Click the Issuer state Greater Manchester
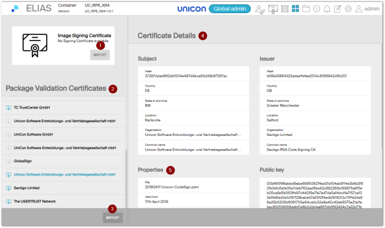 pyautogui.click(x=283, y=106)
